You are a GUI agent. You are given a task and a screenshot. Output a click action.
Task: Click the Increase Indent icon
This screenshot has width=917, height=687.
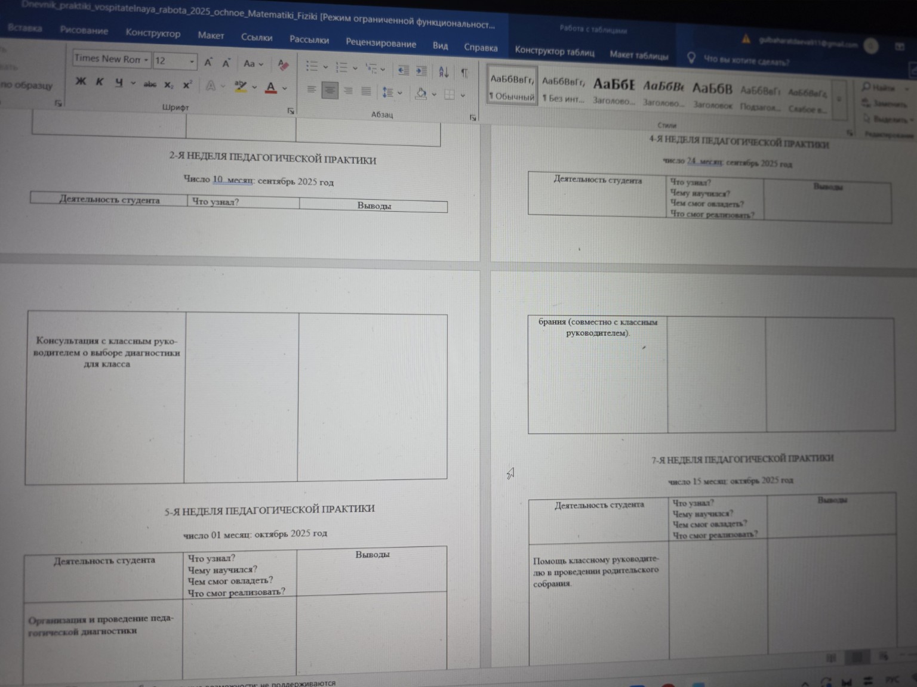tap(421, 71)
